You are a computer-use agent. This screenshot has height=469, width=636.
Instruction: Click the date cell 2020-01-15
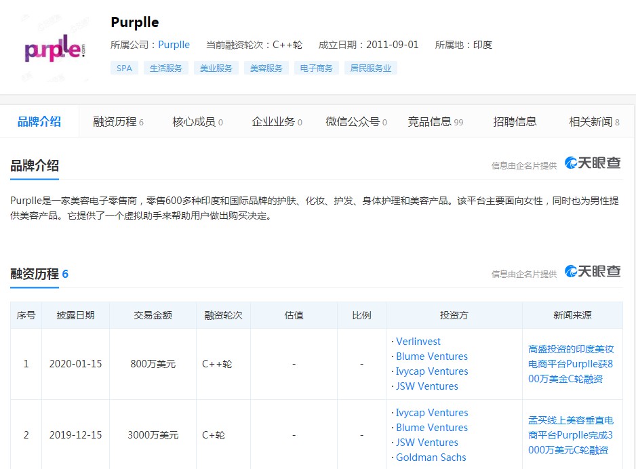[x=75, y=364]
